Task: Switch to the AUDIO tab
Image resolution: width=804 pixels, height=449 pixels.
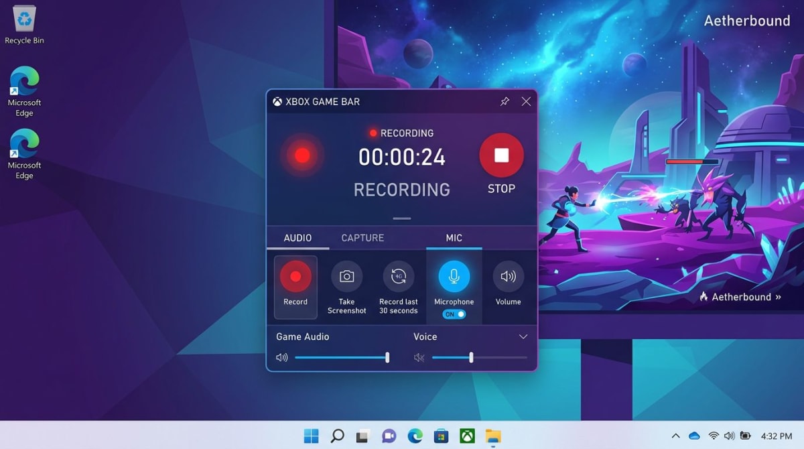Action: 297,238
